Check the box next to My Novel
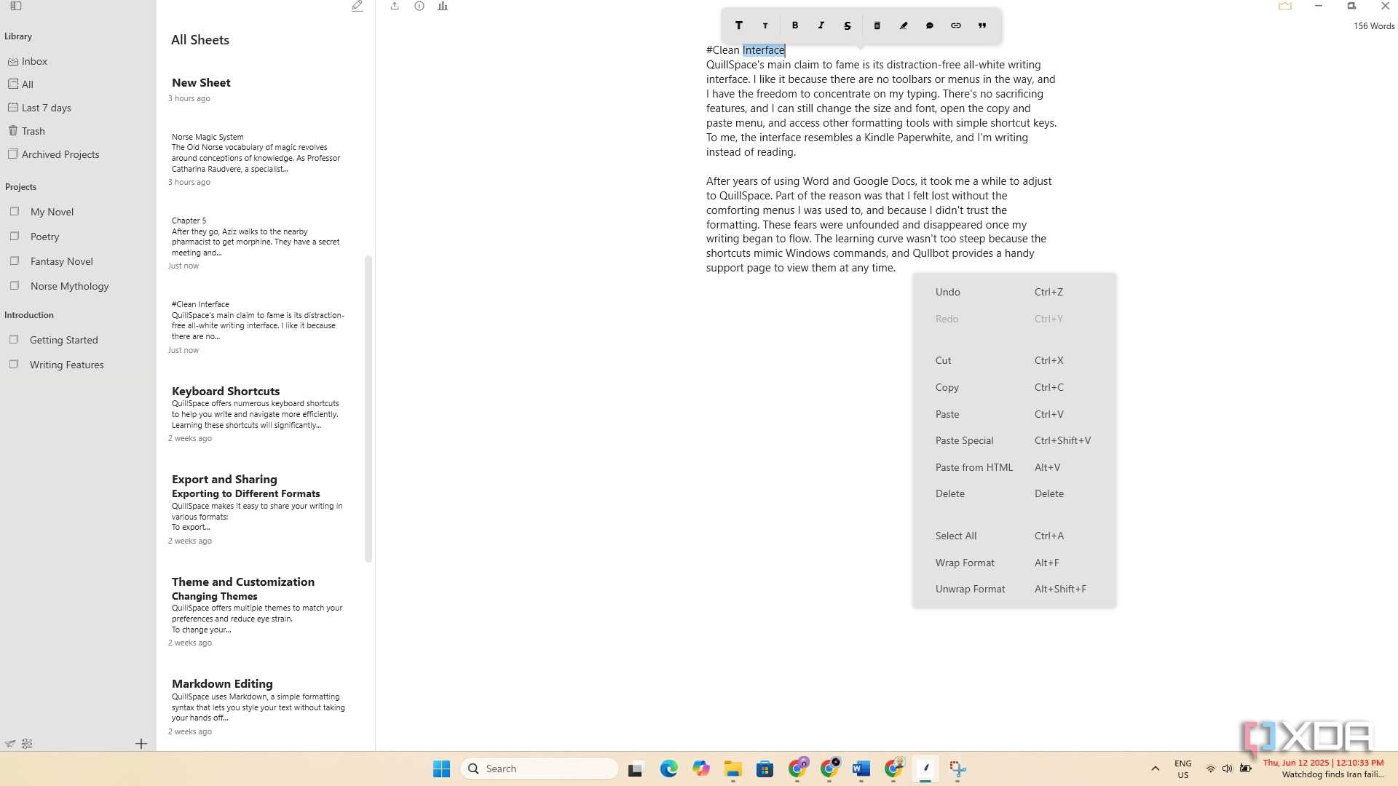 [x=15, y=212]
